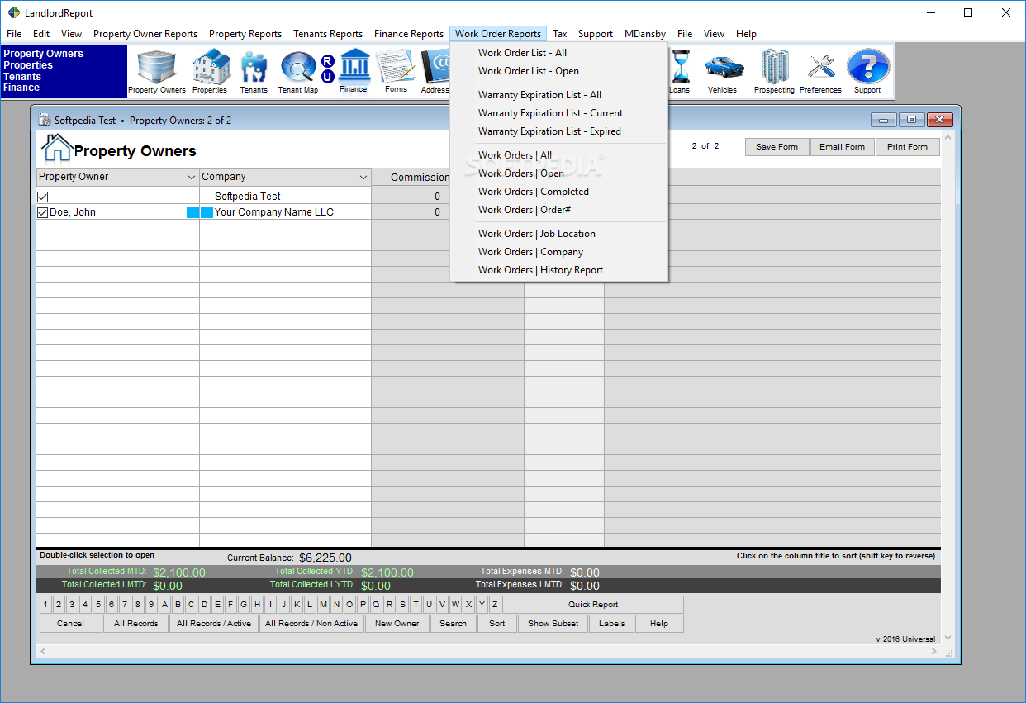Filter by letter A button

pyautogui.click(x=164, y=605)
